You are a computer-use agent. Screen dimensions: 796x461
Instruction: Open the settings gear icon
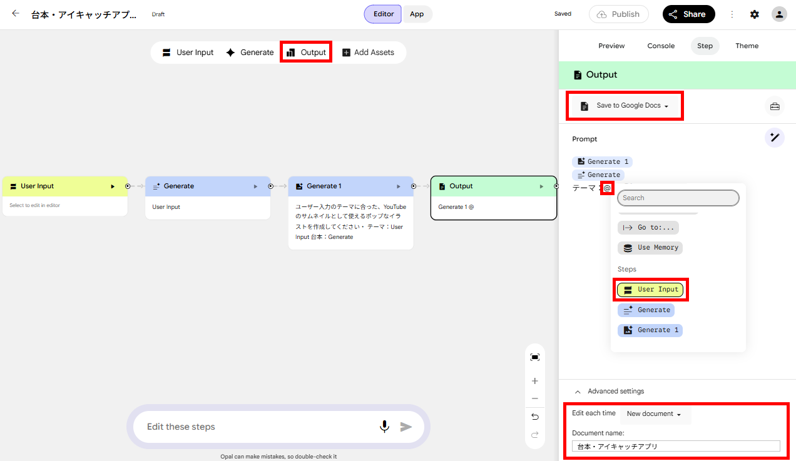tap(755, 14)
